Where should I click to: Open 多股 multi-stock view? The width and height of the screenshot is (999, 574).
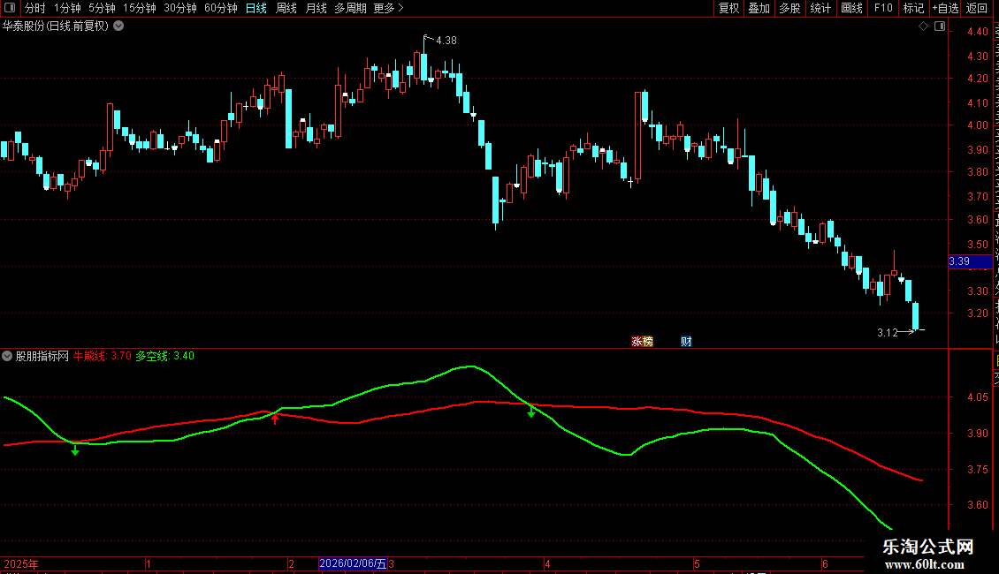point(789,8)
